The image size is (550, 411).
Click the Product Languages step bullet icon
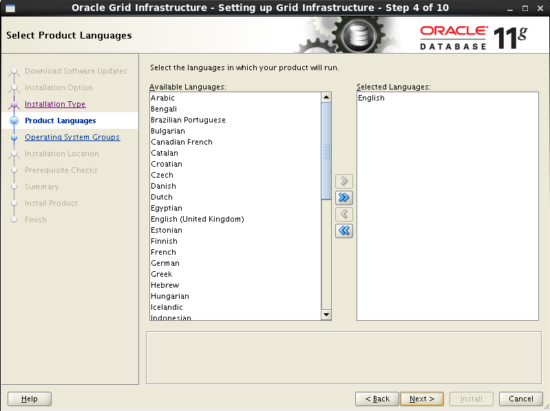(14, 120)
